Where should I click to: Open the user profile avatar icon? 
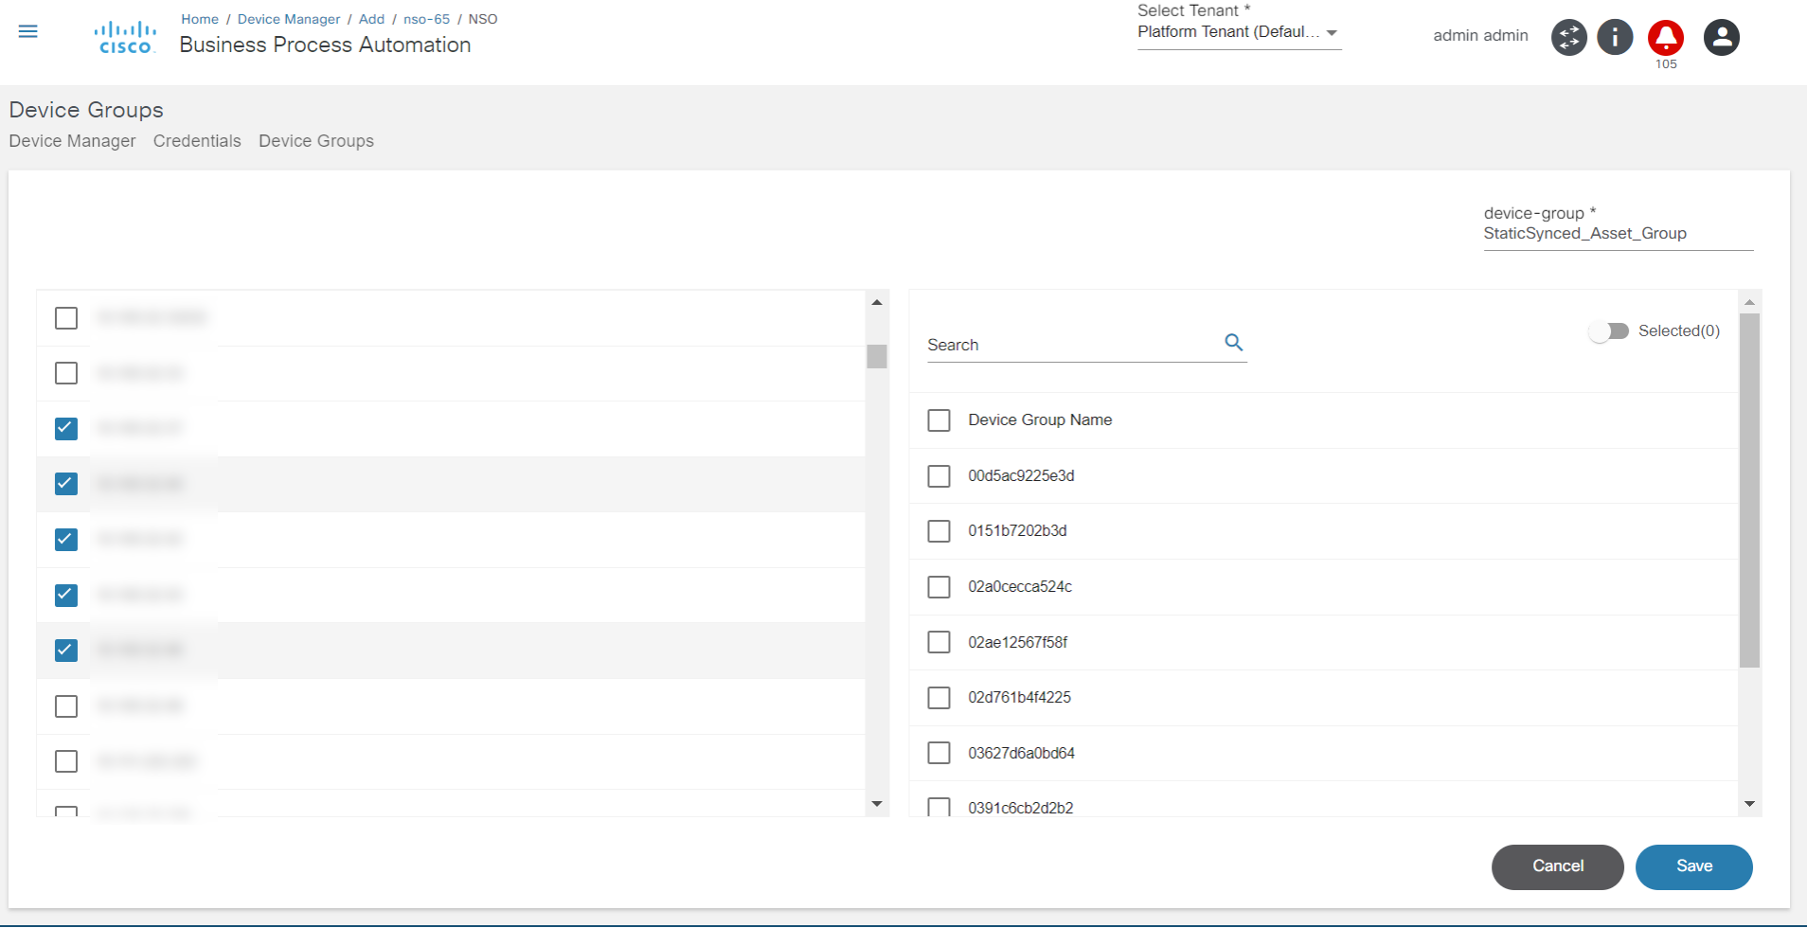pyautogui.click(x=1721, y=38)
